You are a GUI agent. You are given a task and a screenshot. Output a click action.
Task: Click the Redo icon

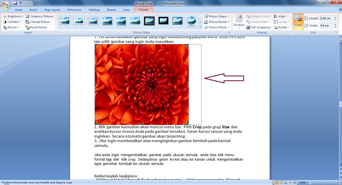(x=29, y=3)
